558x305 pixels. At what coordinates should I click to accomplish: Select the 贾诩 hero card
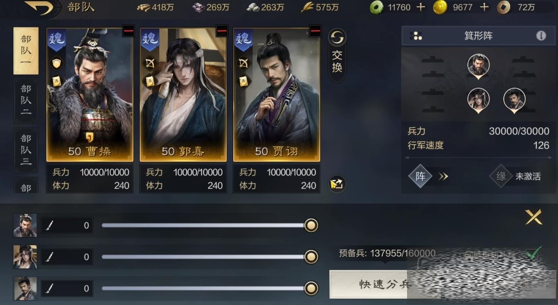pos(277,95)
